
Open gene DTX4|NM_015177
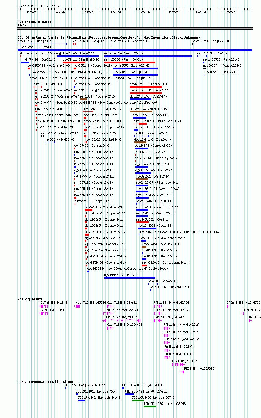(x=184, y=361)
